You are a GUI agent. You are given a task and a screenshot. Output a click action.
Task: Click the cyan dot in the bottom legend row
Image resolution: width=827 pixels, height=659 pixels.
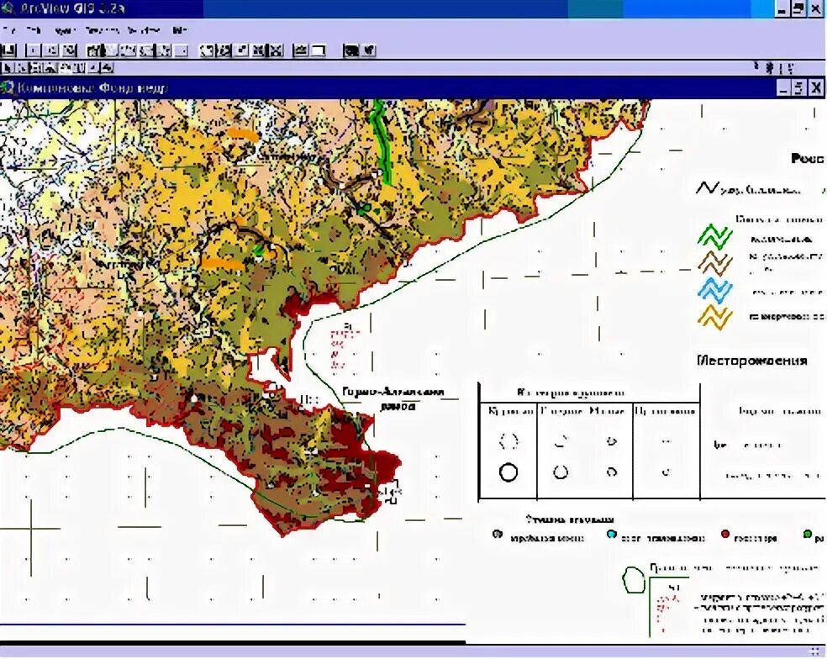pyautogui.click(x=611, y=535)
